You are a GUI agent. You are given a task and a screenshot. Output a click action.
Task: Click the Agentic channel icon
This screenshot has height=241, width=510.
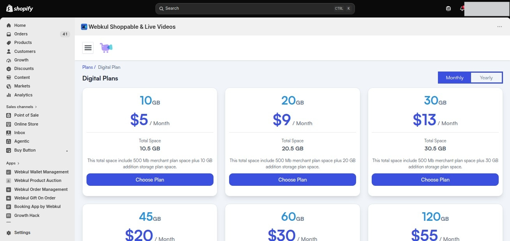point(9,141)
